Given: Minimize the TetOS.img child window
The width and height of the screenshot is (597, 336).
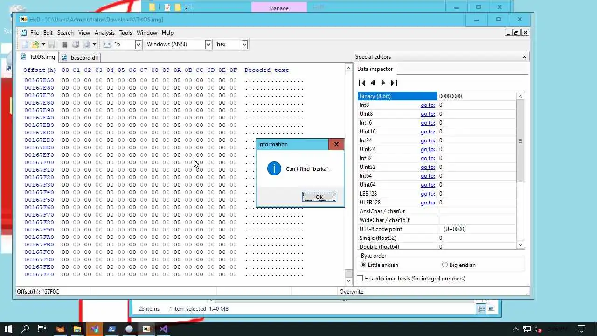Looking at the screenshot, I should (508, 33).
